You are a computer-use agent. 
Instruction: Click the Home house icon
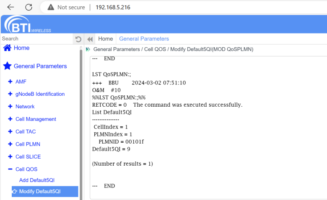7,48
